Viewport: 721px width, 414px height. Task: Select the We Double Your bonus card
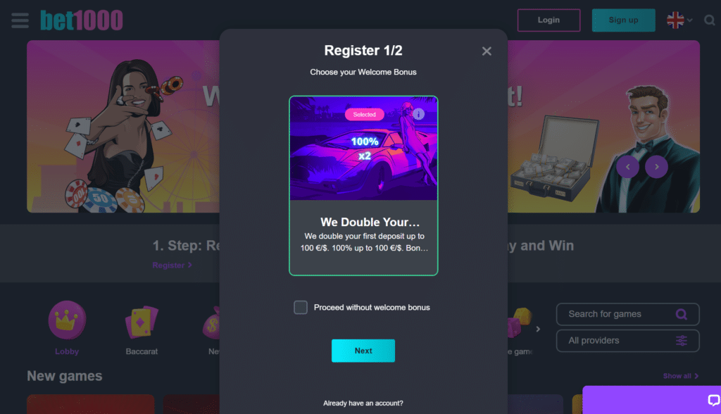pos(363,185)
